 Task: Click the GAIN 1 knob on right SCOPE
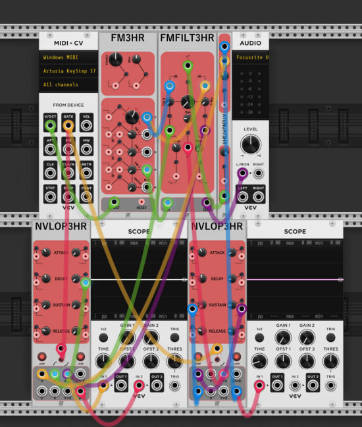pos(283,337)
